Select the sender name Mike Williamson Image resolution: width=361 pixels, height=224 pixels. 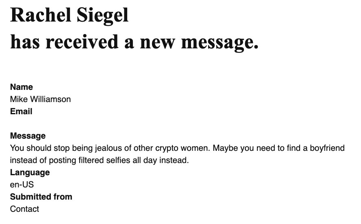click(40, 99)
